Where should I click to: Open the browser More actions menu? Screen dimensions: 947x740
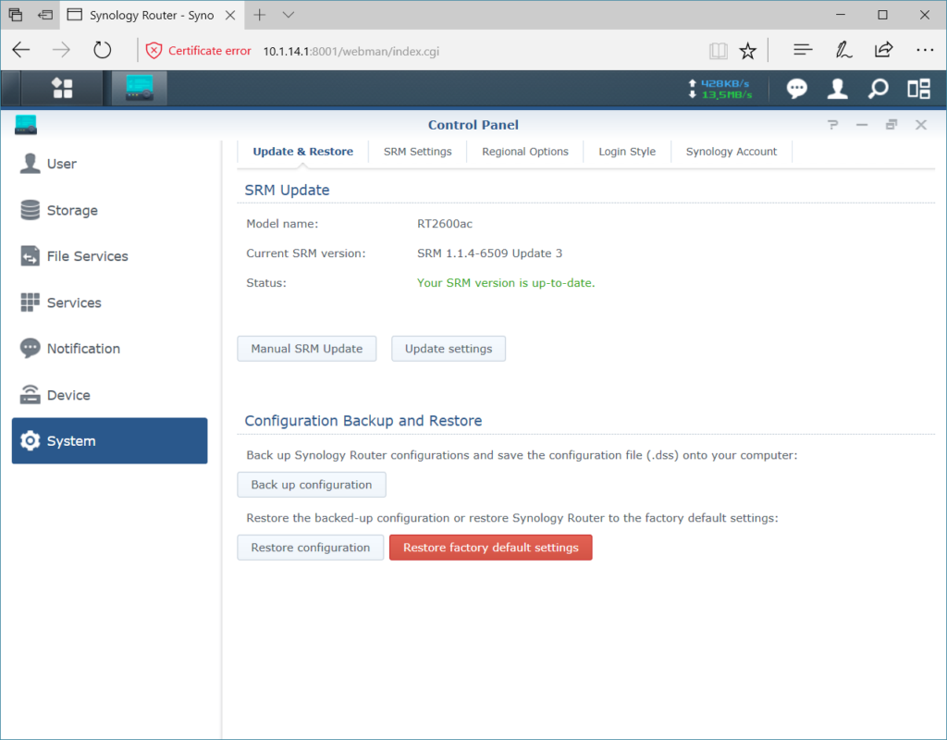click(925, 50)
